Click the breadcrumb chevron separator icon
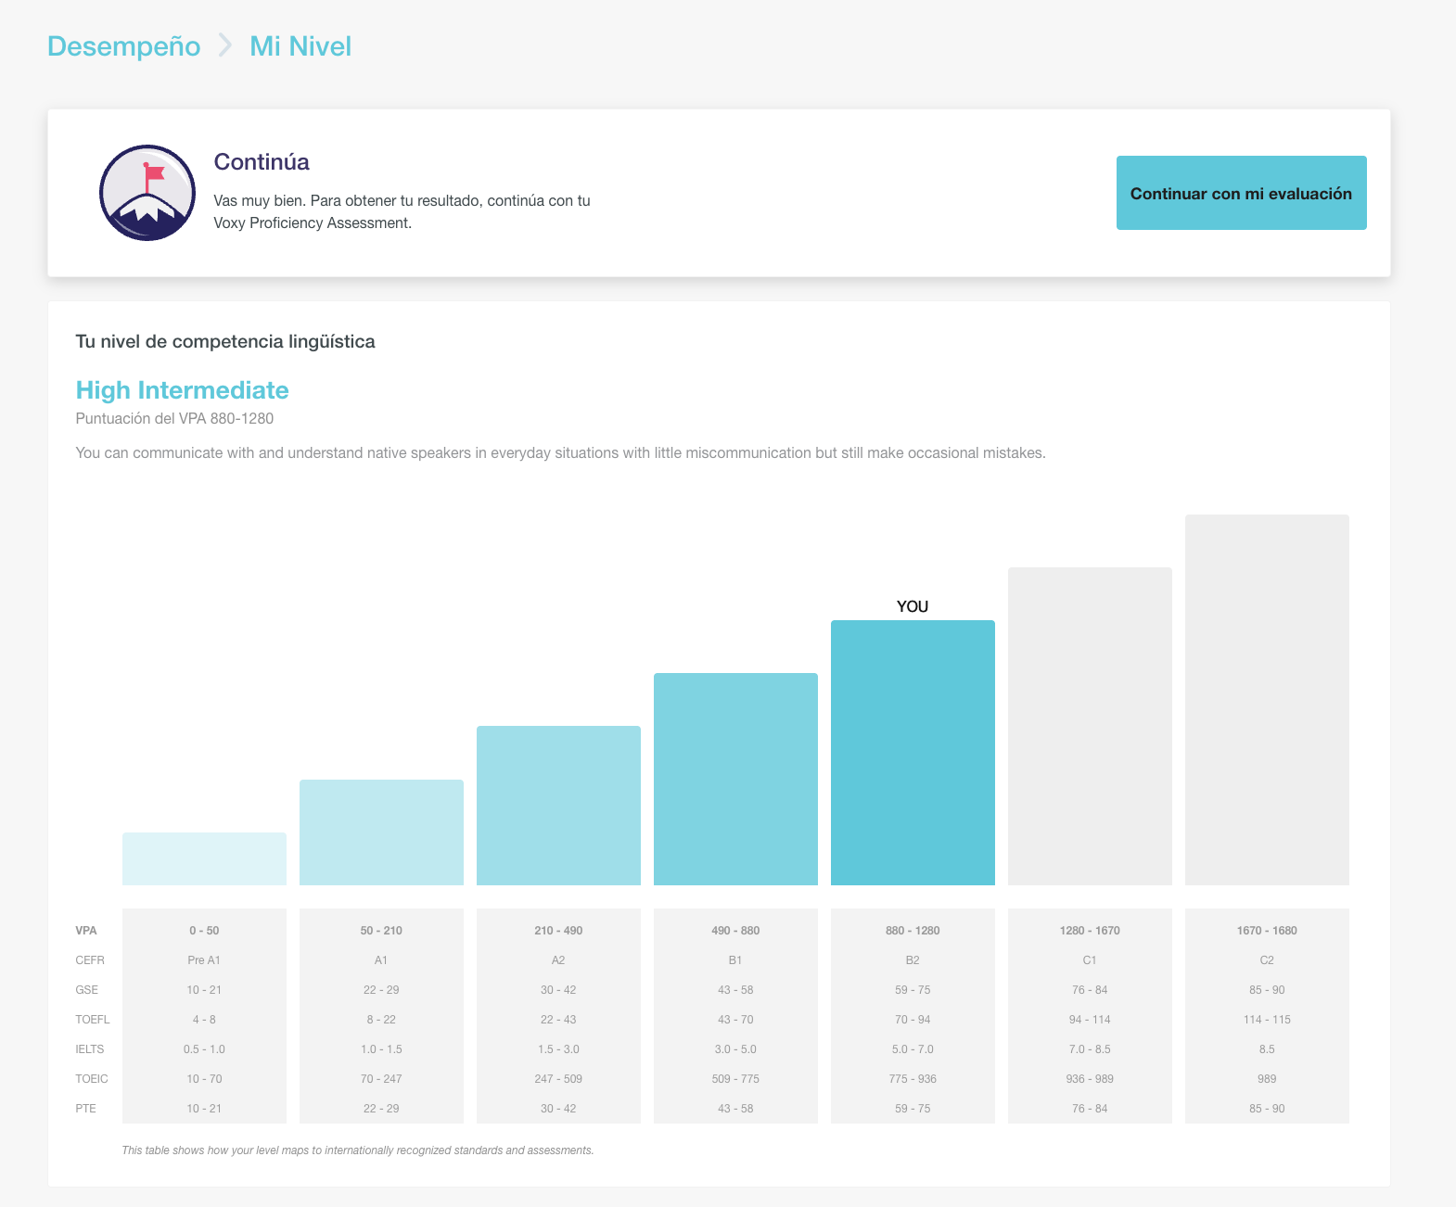This screenshot has width=1456, height=1207. pyautogui.click(x=224, y=45)
